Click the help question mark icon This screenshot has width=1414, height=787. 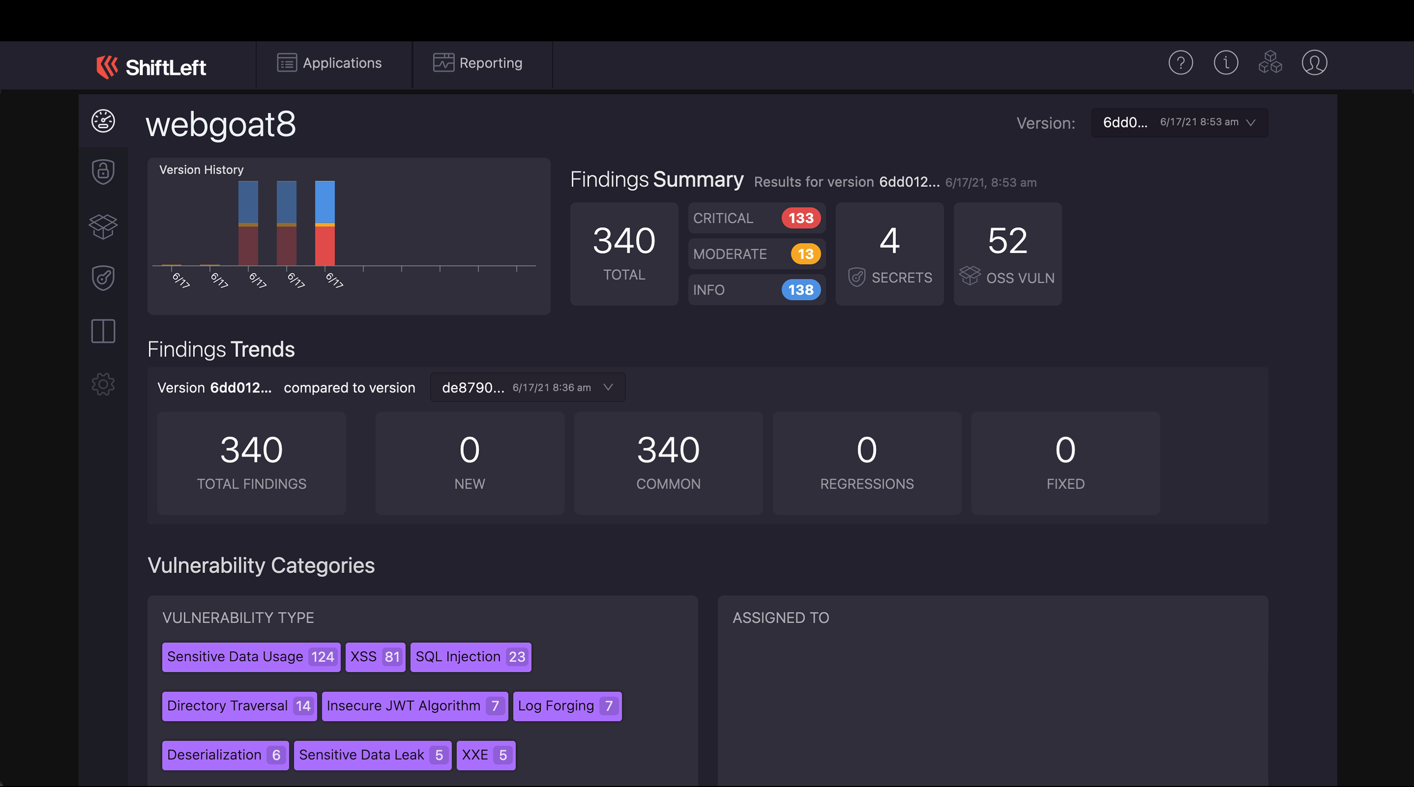[x=1180, y=62]
